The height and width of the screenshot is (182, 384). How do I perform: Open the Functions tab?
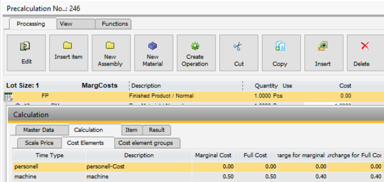pyautogui.click(x=114, y=24)
